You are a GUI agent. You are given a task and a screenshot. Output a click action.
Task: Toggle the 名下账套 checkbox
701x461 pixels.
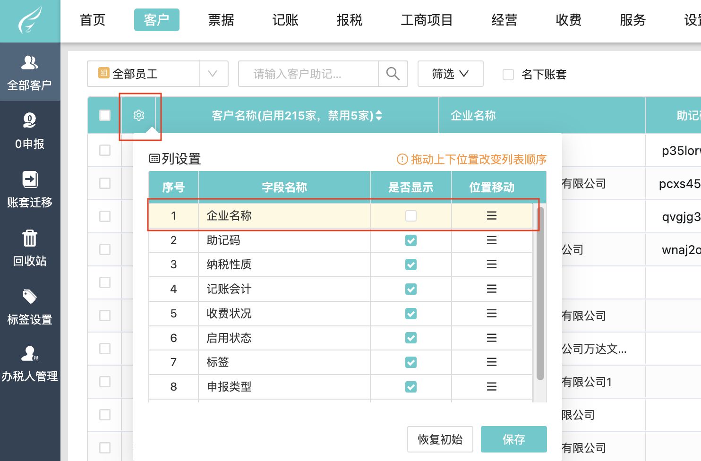pyautogui.click(x=508, y=75)
